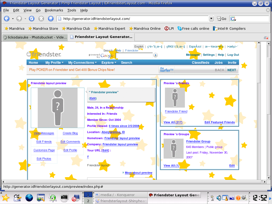Click the Reload page icon
The height and width of the screenshot is (204, 272).
pos(32,19)
